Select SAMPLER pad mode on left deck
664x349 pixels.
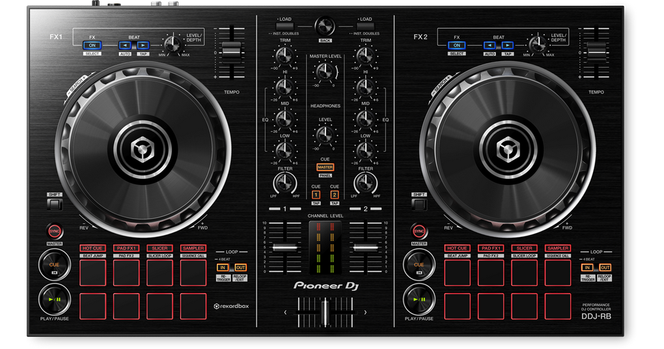point(193,248)
